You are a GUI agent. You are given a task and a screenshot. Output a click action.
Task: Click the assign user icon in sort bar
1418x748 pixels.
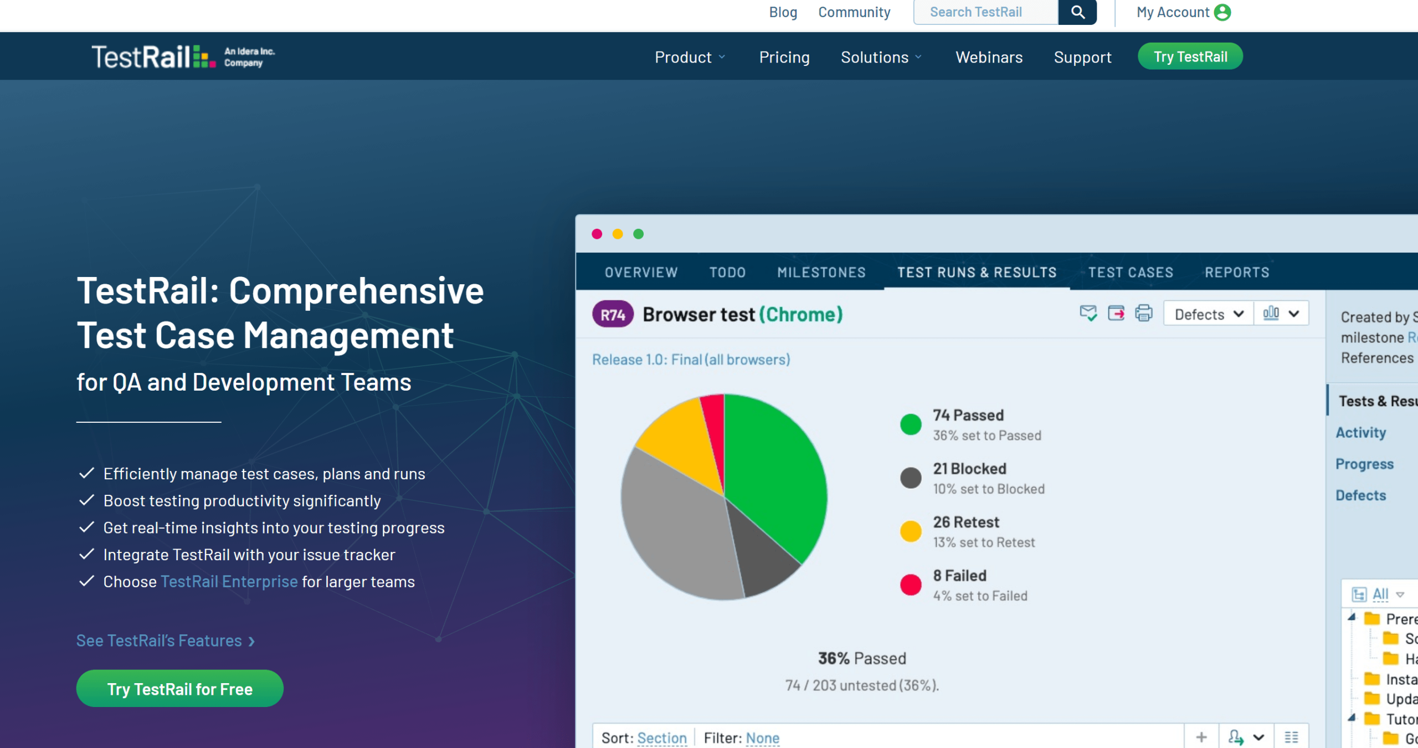(1235, 737)
